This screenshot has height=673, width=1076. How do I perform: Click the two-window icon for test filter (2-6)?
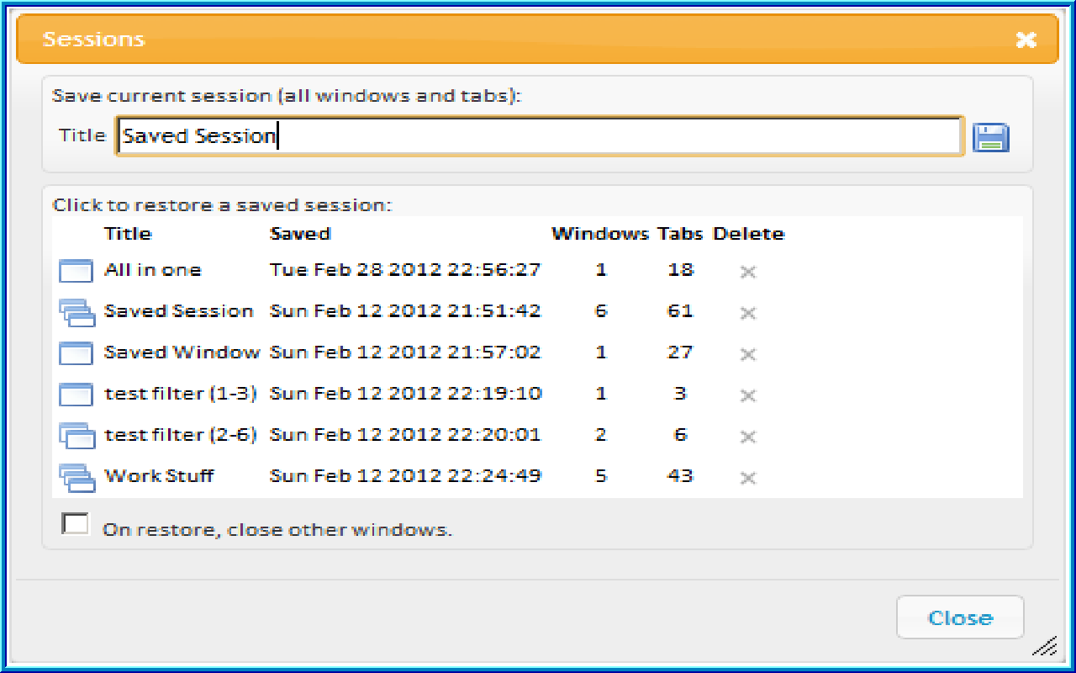click(x=77, y=436)
